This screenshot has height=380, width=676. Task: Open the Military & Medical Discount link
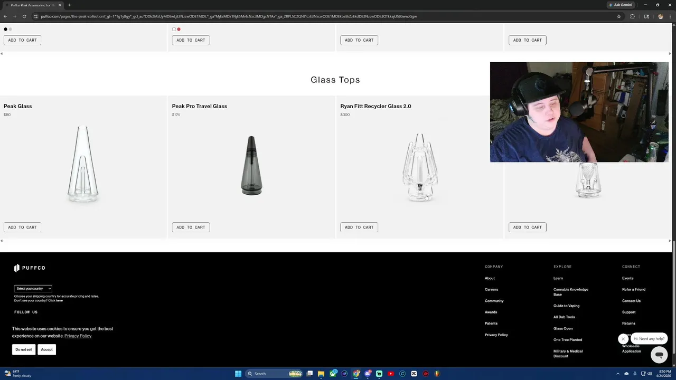click(568, 354)
